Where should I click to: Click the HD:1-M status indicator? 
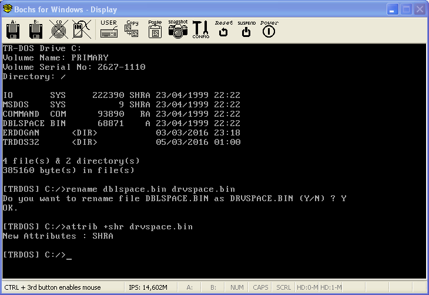click(331, 287)
